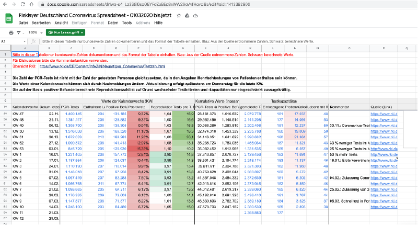Select positivity rate cell 12,97%
418x225 pixels.
(138, 143)
